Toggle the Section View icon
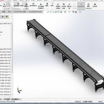This screenshot has width=104, height=104. 56,12
